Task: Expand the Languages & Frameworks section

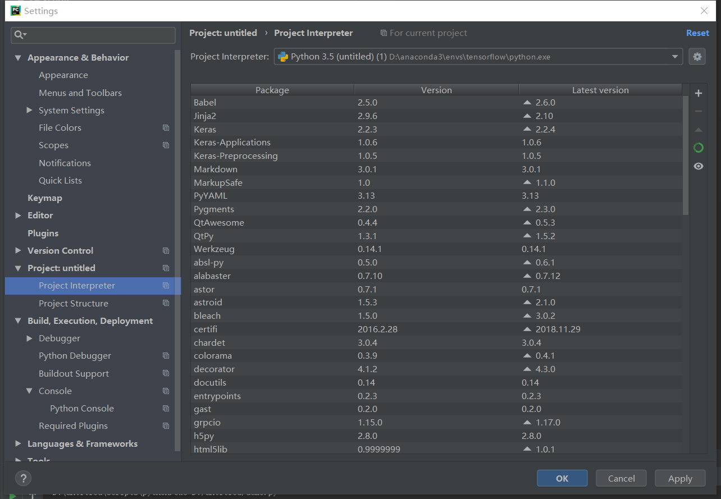Action: click(x=18, y=444)
